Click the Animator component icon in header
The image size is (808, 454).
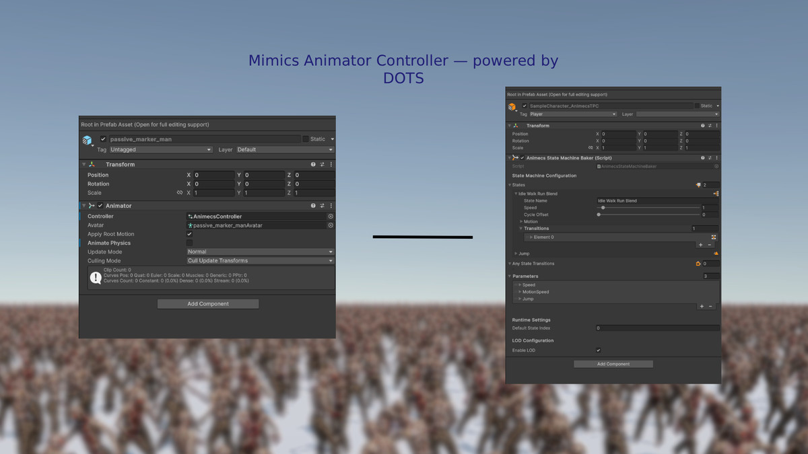(92, 206)
